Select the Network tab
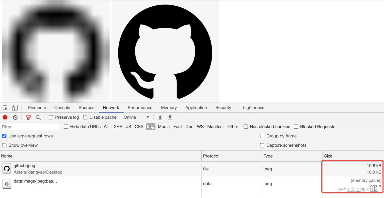 (x=111, y=108)
